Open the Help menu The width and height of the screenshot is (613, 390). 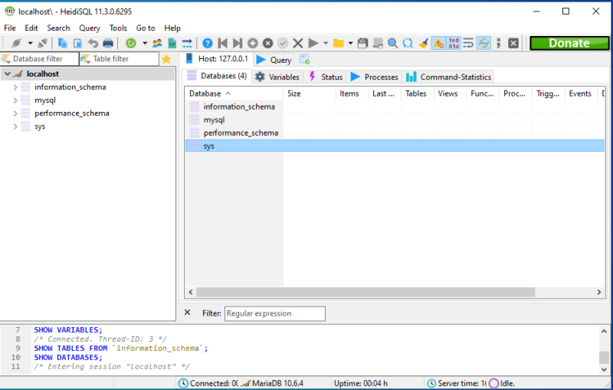(172, 28)
